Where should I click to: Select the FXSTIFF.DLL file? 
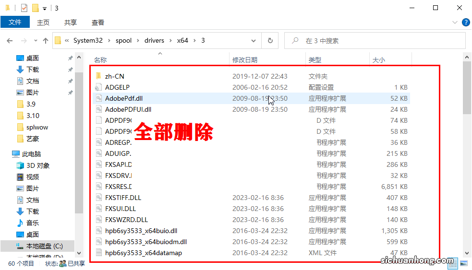[x=251, y=198]
